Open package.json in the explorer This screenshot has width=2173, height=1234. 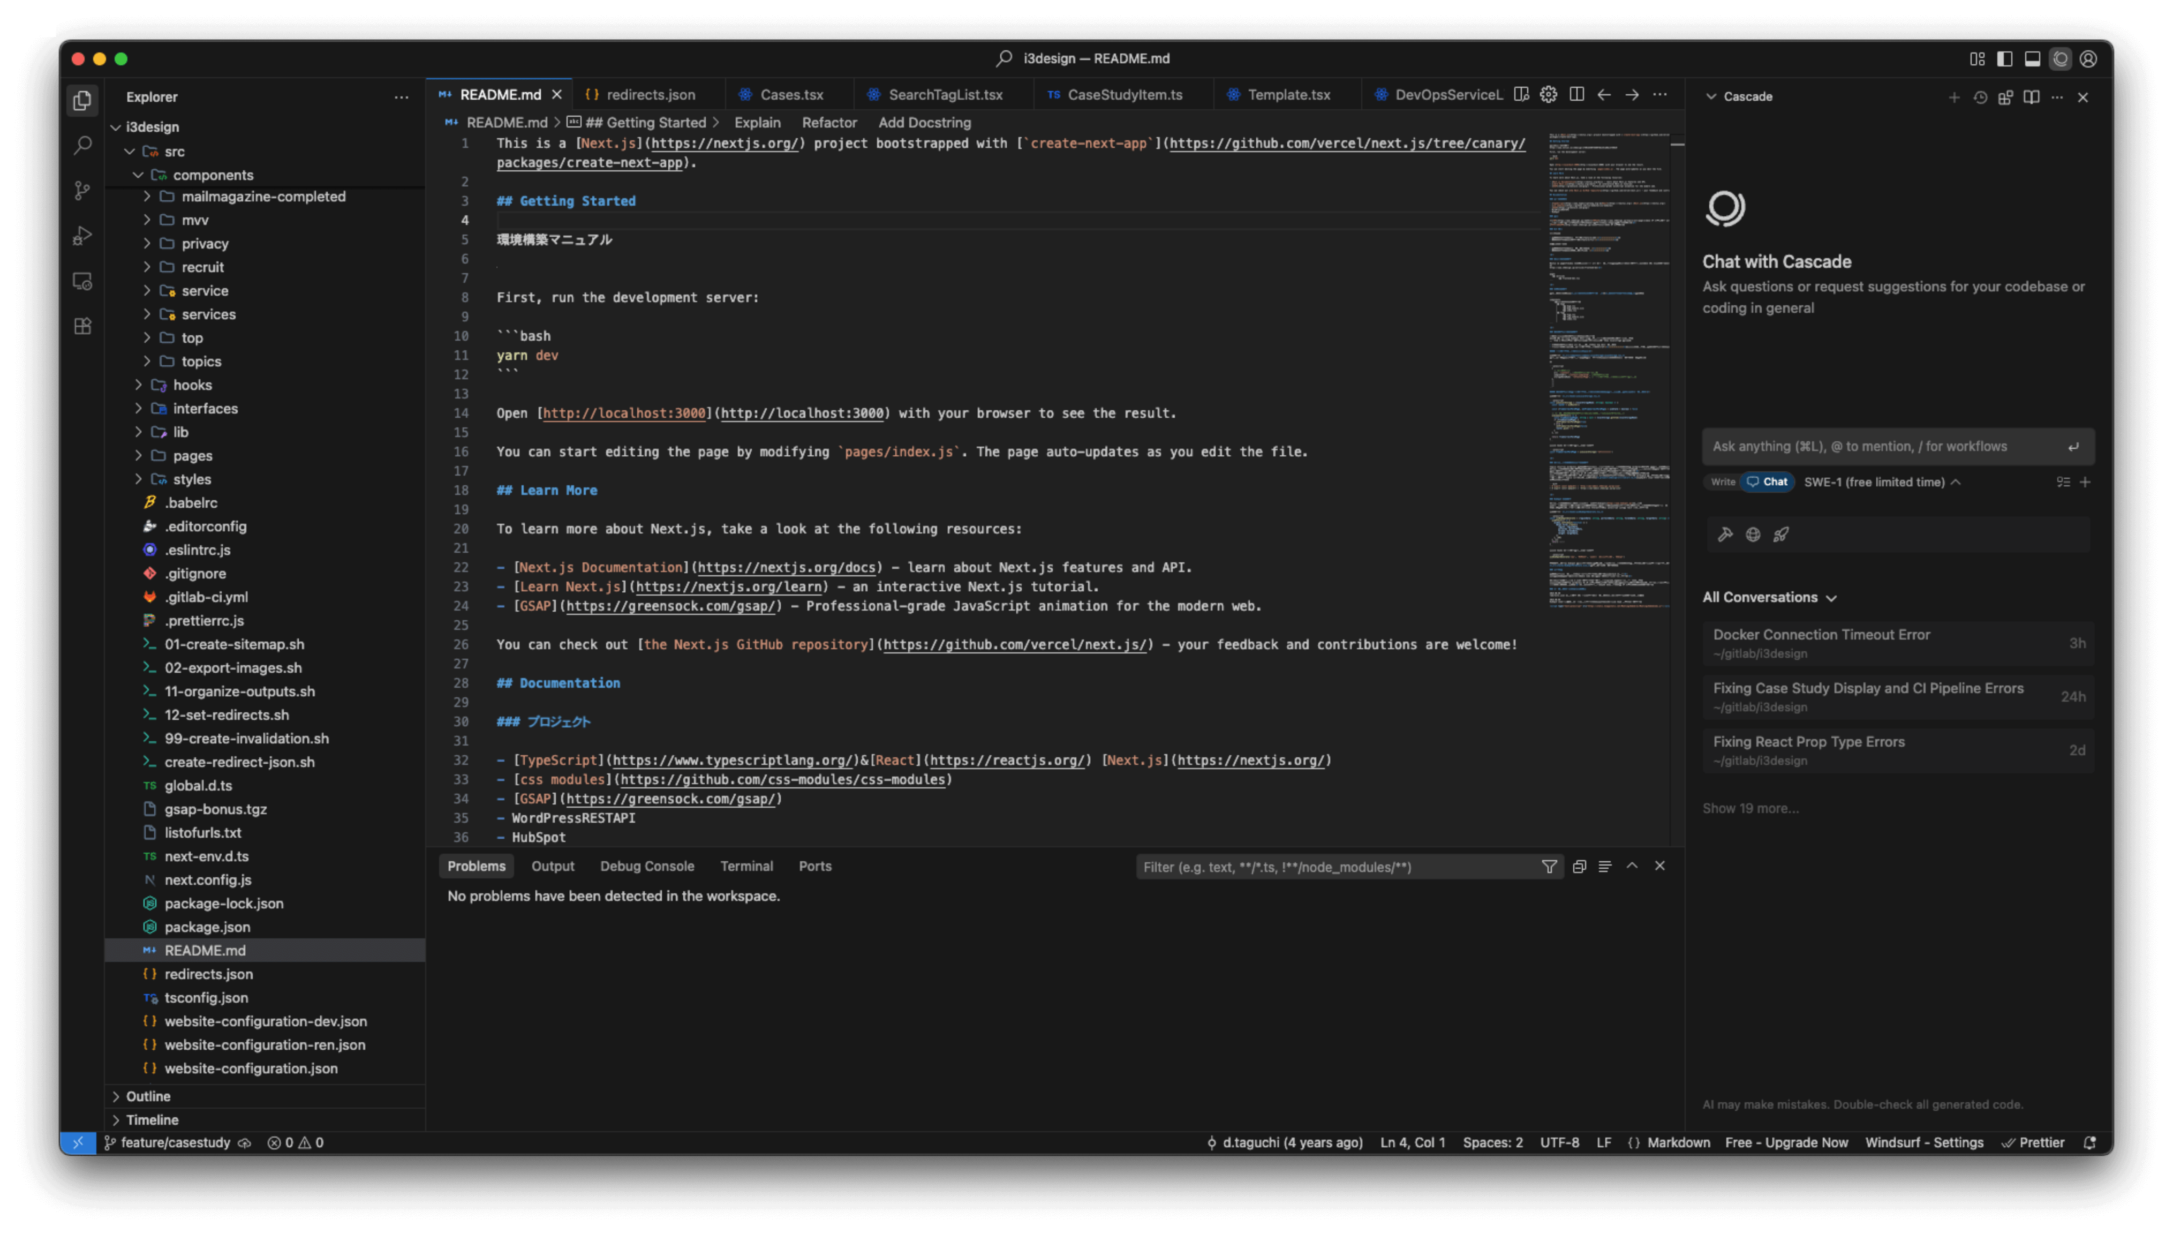(x=207, y=927)
